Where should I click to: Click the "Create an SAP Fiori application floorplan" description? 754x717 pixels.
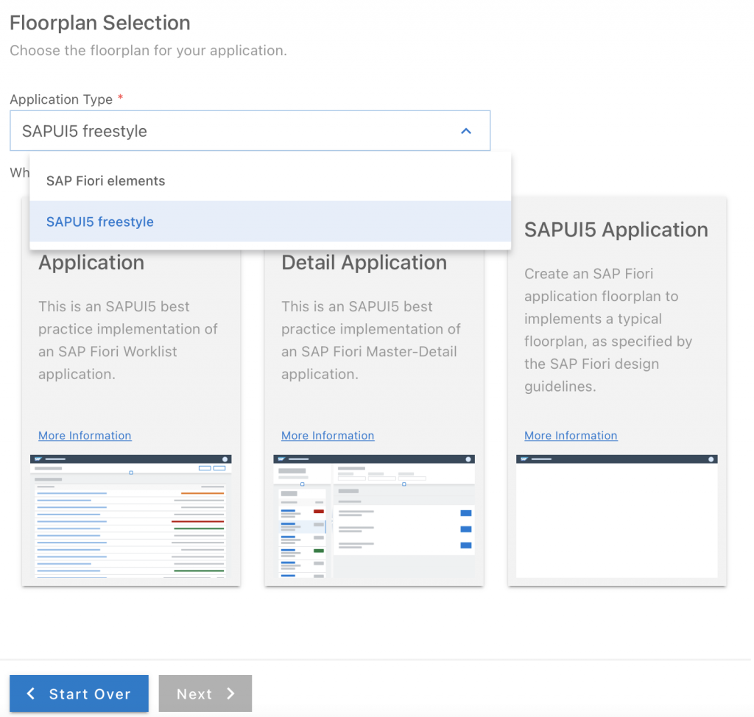point(608,330)
